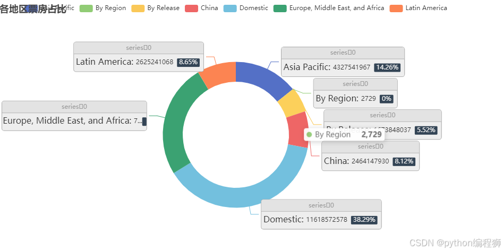Click the light blue Domestic legend swatch
This screenshot has height=251, width=503.
pos(230,8)
